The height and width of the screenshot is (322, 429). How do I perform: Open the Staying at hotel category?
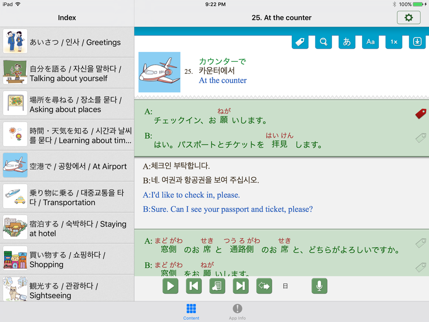[67, 228]
